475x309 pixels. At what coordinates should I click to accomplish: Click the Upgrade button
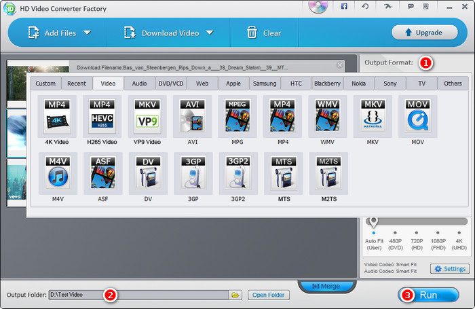[424, 33]
